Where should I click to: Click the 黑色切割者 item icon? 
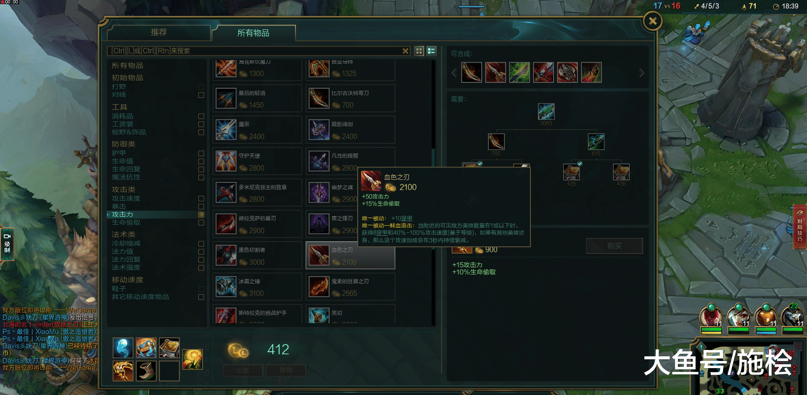point(226,255)
